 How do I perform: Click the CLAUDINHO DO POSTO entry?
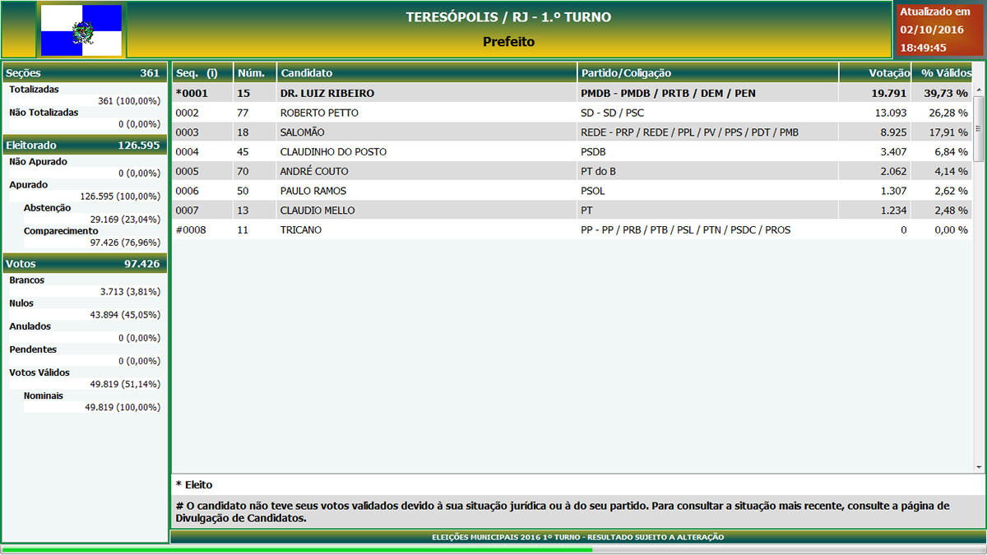333,152
